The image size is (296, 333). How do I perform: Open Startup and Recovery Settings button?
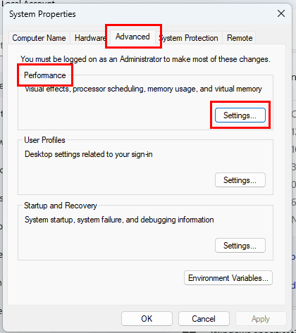[240, 246]
